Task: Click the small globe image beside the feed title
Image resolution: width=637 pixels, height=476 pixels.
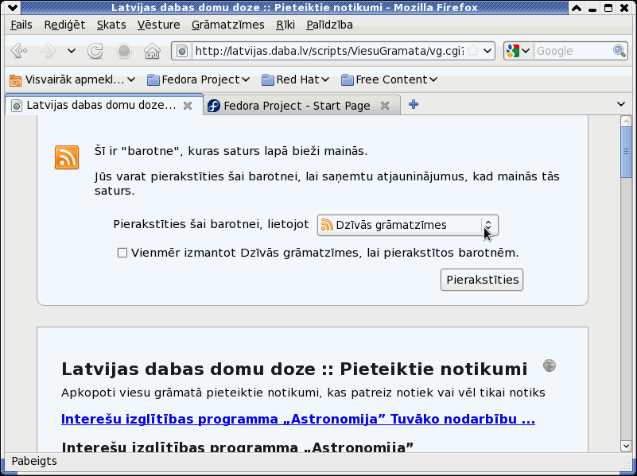Action: click(550, 366)
